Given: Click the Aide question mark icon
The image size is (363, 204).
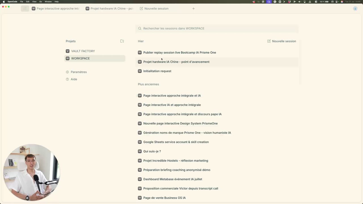Looking at the screenshot, I should [x=67, y=79].
